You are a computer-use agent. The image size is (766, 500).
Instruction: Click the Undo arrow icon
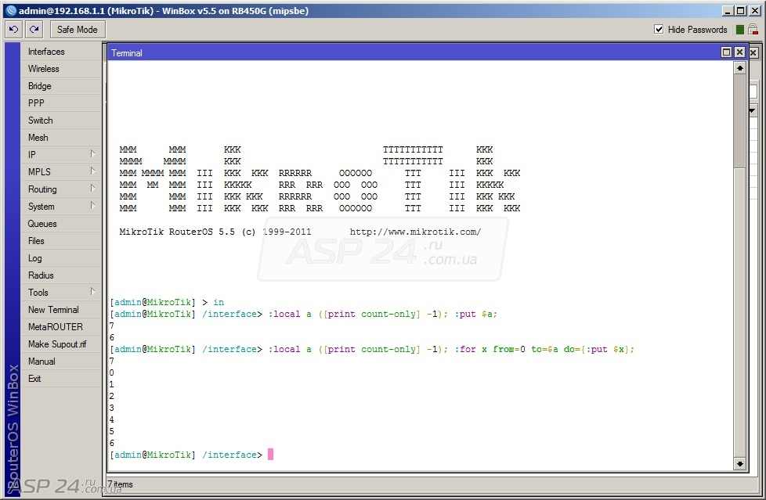point(13,30)
